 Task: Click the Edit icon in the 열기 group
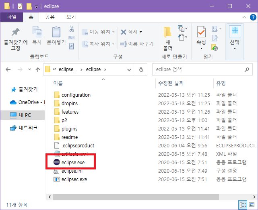click(215, 39)
